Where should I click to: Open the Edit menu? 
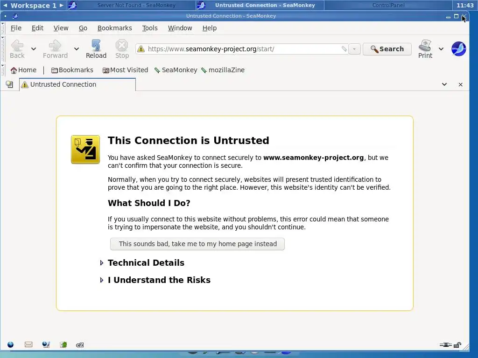point(37,28)
